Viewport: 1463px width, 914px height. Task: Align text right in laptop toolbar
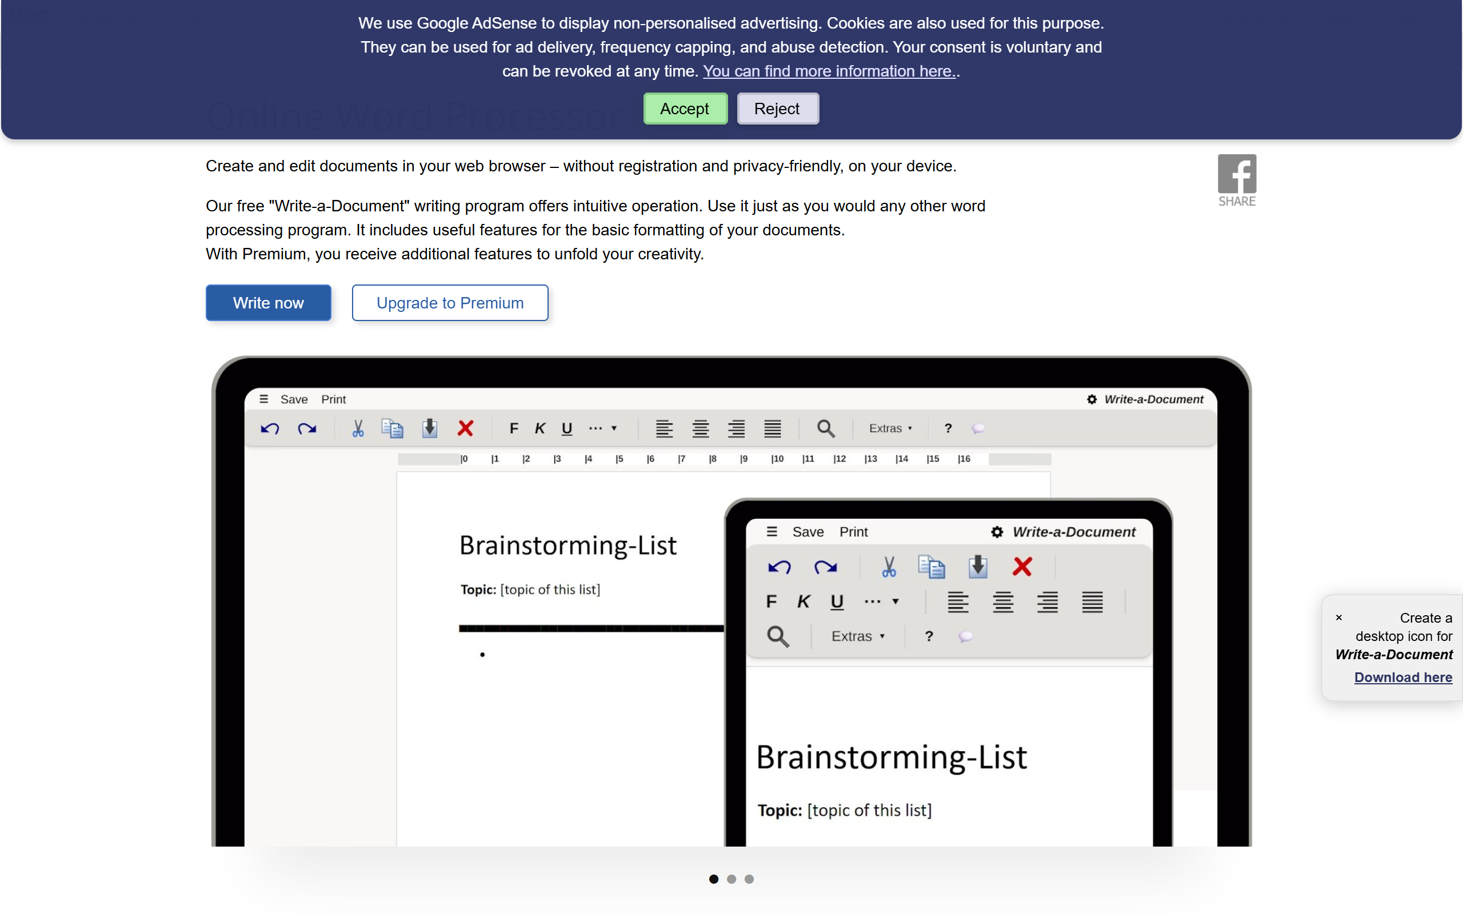pos(736,428)
